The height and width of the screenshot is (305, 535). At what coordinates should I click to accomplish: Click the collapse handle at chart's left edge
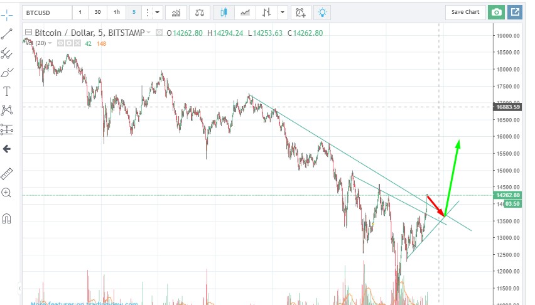pos(19,288)
